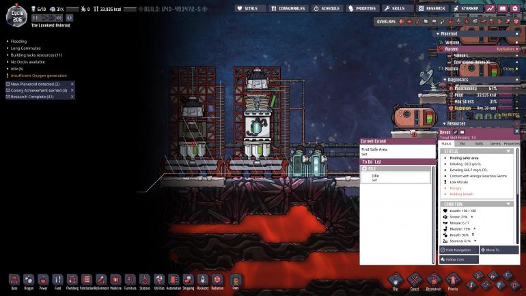Collapse the Resources section
This screenshot has width=526, height=296.
tap(444, 123)
